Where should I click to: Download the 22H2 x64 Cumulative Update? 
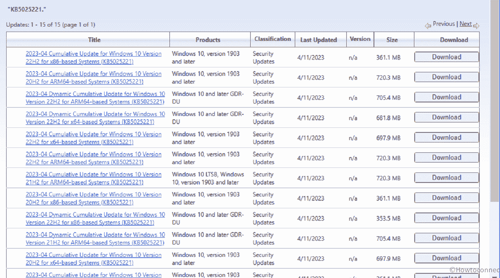[447, 137]
